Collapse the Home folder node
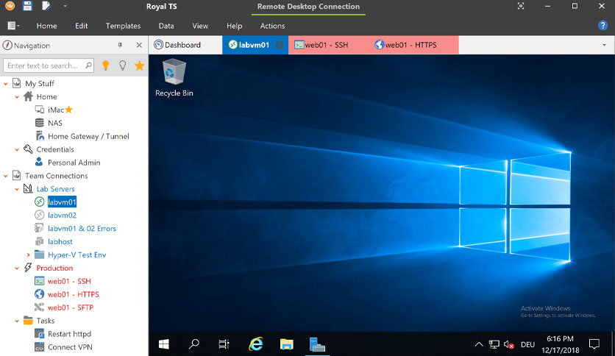This screenshot has width=615, height=356. tap(17, 97)
